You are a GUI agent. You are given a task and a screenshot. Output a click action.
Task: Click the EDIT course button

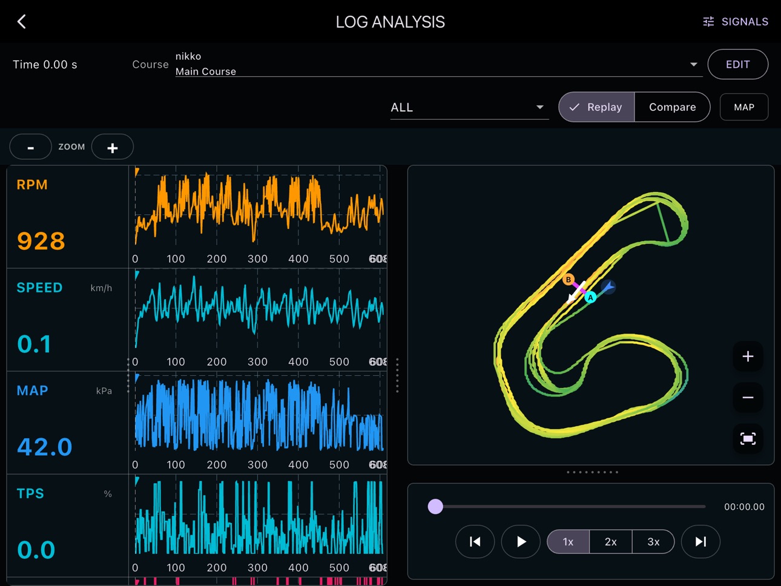(738, 64)
